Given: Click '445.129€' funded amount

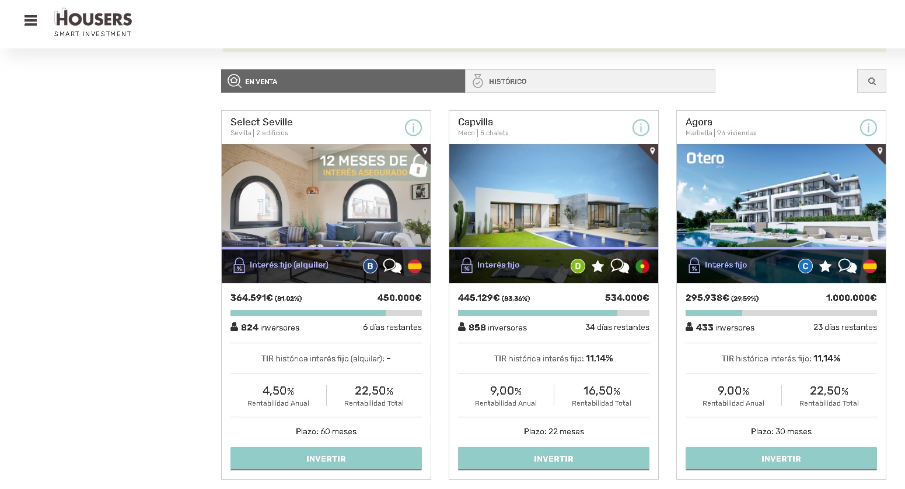Looking at the screenshot, I should [x=479, y=298].
